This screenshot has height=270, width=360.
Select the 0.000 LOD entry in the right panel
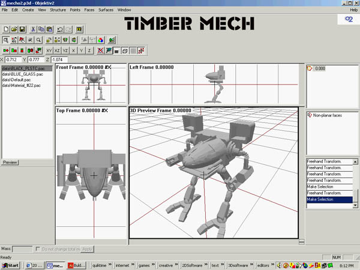316,68
